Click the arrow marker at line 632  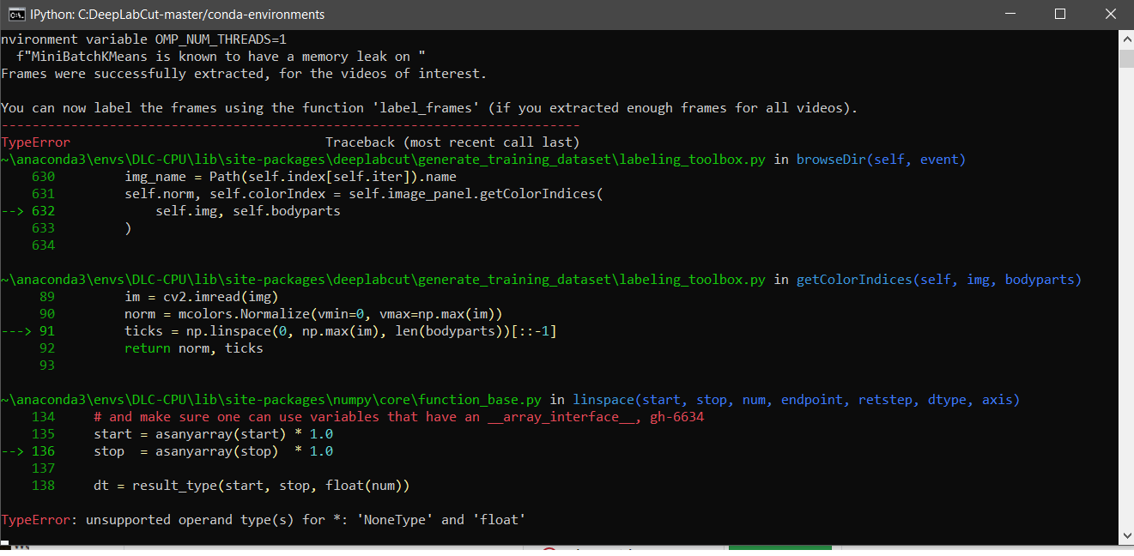coord(15,210)
